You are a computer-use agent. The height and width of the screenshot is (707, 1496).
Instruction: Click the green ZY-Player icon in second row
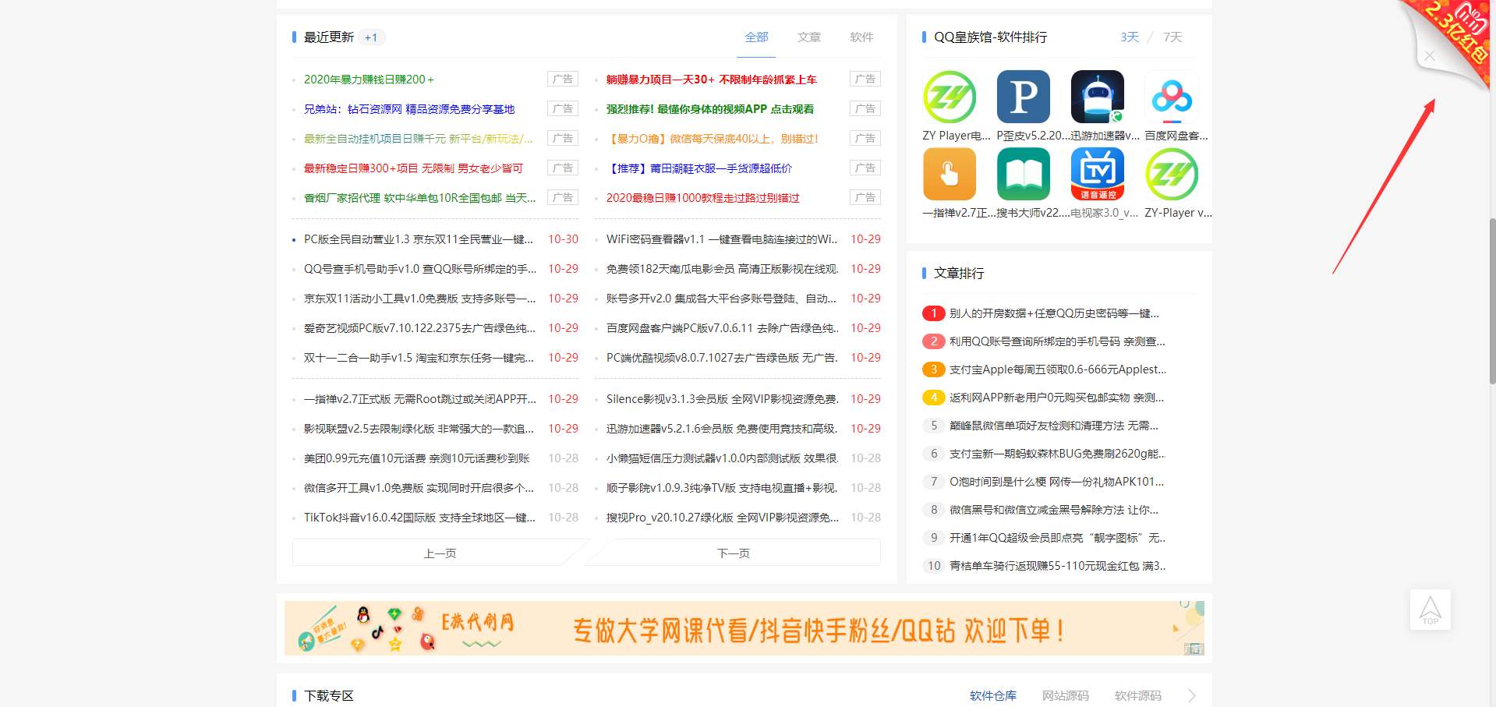pyautogui.click(x=1171, y=173)
